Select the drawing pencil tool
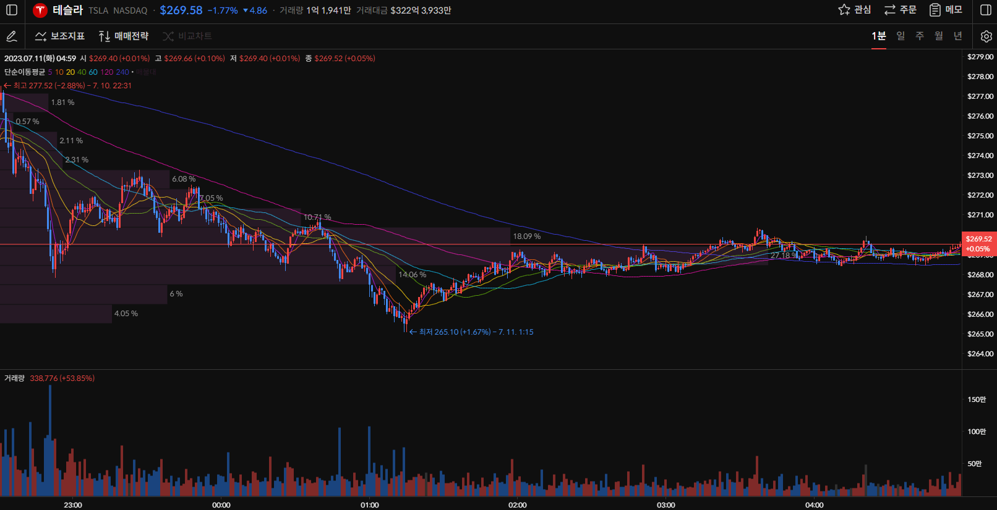 coord(12,36)
